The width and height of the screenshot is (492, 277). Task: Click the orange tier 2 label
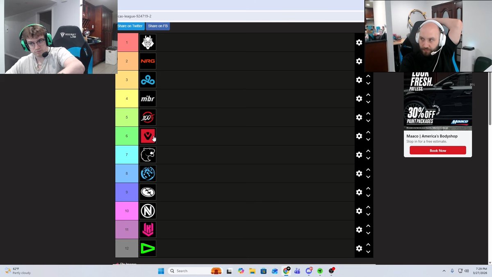point(127,61)
